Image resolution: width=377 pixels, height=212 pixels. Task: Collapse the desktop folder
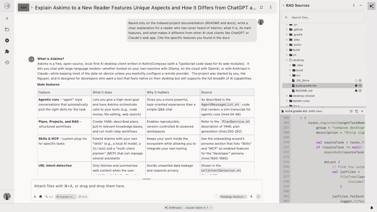(x=287, y=60)
